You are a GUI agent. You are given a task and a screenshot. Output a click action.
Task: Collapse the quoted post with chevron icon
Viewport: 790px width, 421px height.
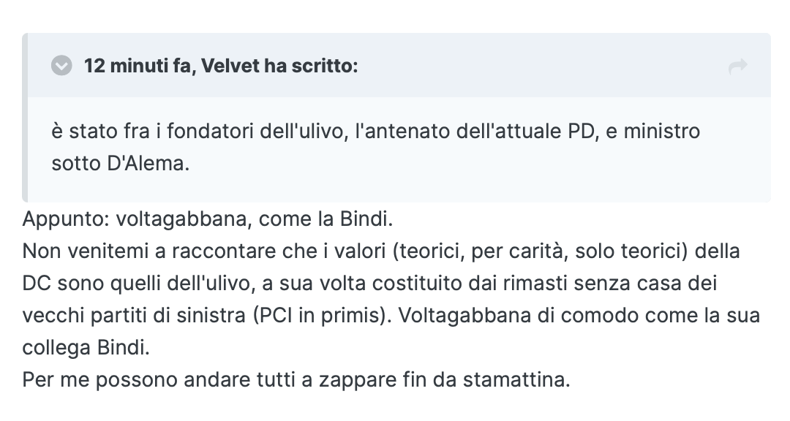tap(61, 66)
